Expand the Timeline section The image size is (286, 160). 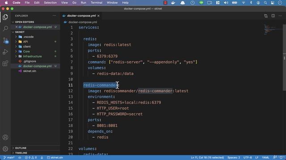pyautogui.click(x=21, y=153)
